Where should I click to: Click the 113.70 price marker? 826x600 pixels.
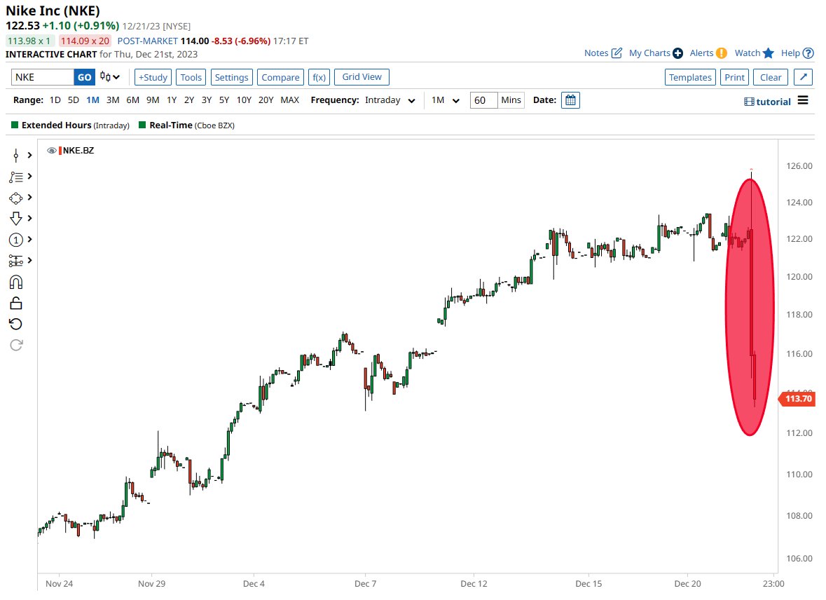tap(797, 399)
